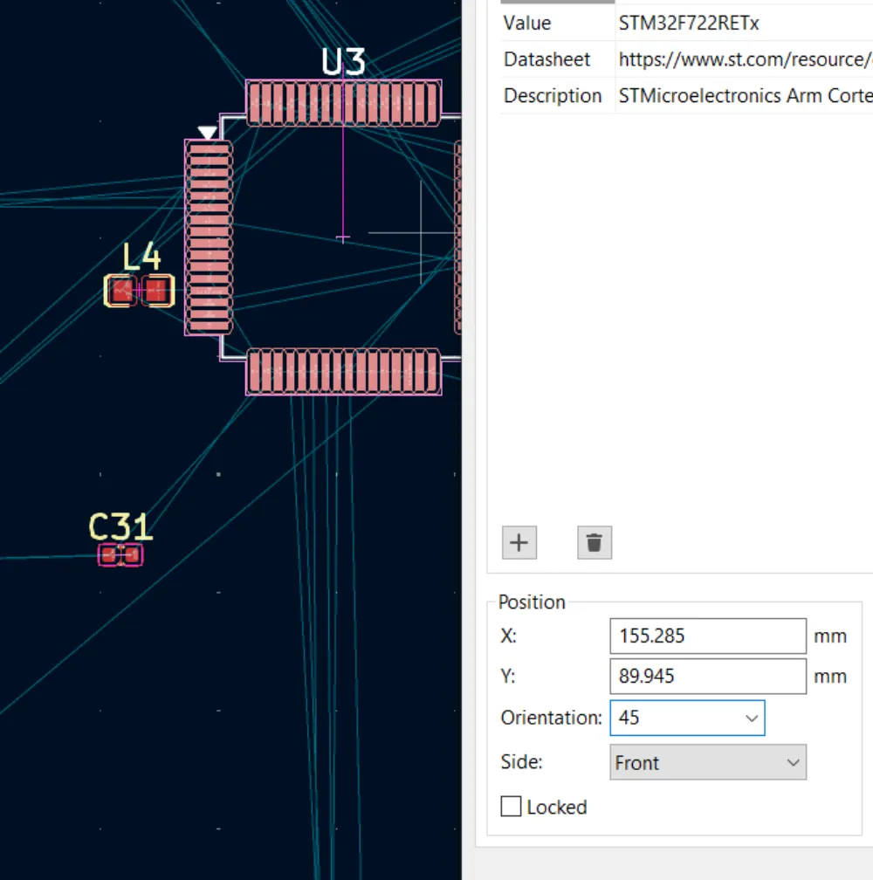Click the top pad row of U3
The height and width of the screenshot is (880, 873).
pyautogui.click(x=343, y=103)
